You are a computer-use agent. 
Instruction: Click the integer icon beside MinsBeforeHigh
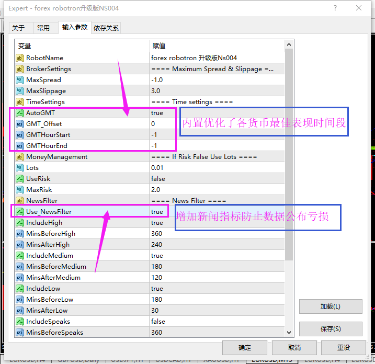(x=19, y=234)
